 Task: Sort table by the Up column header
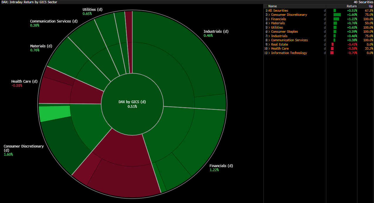click(x=371, y=6)
